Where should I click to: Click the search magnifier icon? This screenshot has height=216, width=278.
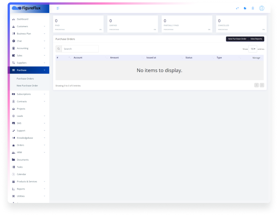click(x=59, y=49)
